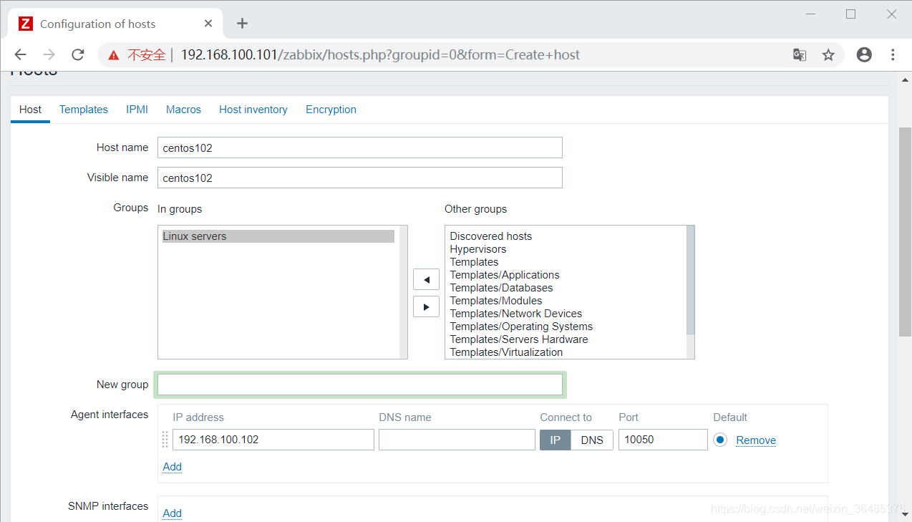Click the Visible name input field
Image resolution: width=912 pixels, height=522 pixels.
(x=360, y=178)
